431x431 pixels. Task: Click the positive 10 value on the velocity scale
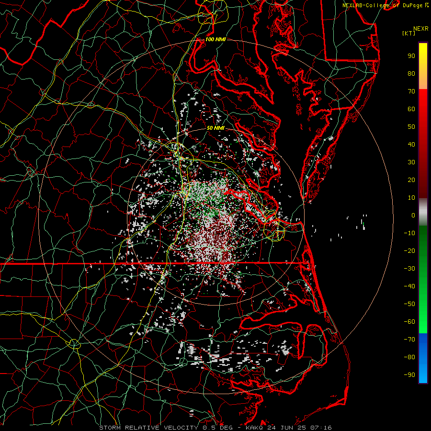(x=411, y=198)
